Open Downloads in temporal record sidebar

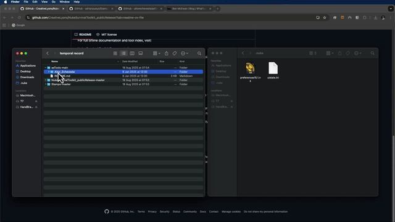(x=25, y=77)
